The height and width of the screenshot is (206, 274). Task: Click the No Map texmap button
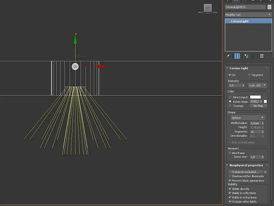click(258, 106)
